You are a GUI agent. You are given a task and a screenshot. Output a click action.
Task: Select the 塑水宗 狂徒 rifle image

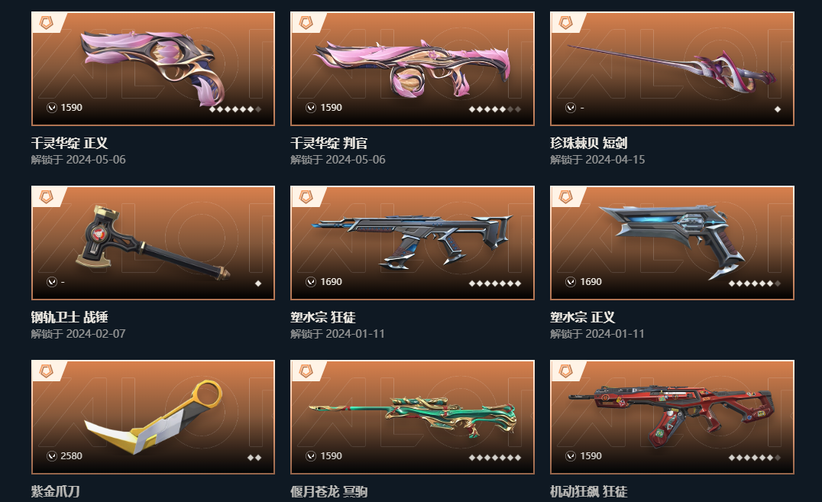(x=412, y=240)
